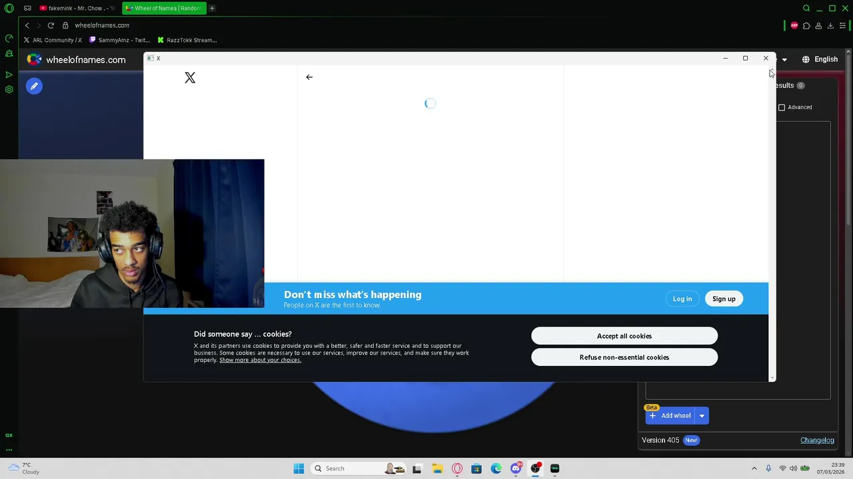Click the ABP adblock extension icon
The image size is (853, 479).
[794, 25]
